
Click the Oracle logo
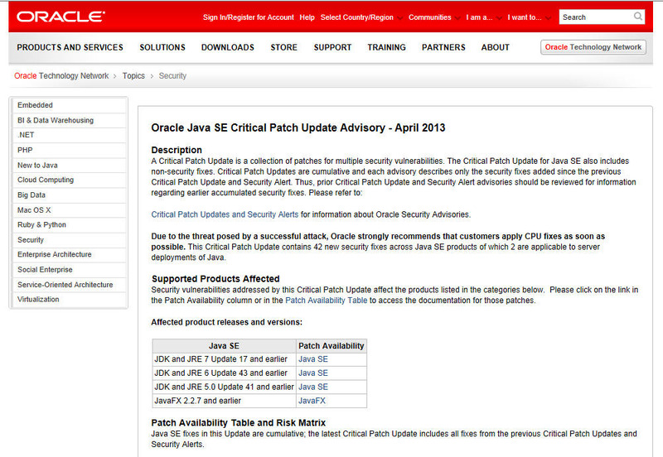(60, 17)
